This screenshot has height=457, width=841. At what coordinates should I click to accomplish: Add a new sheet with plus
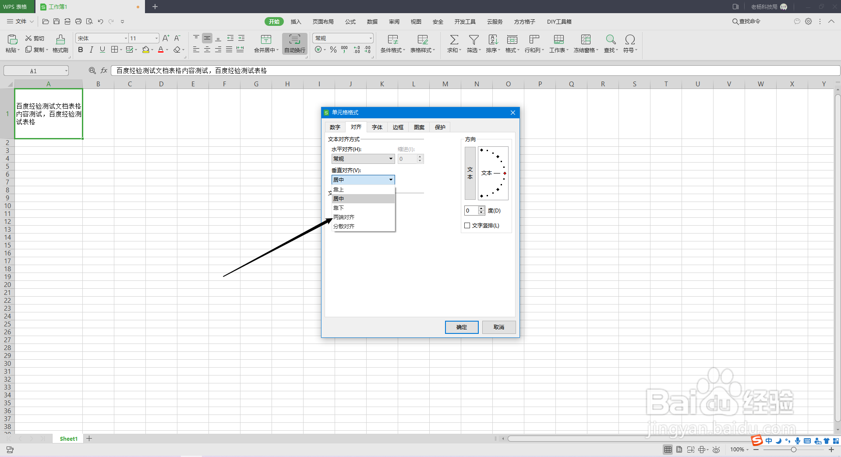[x=89, y=439]
